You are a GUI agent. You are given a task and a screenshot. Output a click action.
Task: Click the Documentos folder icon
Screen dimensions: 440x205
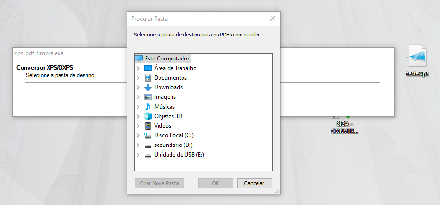(x=148, y=78)
